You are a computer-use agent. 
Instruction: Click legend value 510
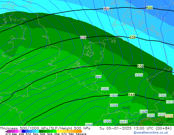(29, 134)
